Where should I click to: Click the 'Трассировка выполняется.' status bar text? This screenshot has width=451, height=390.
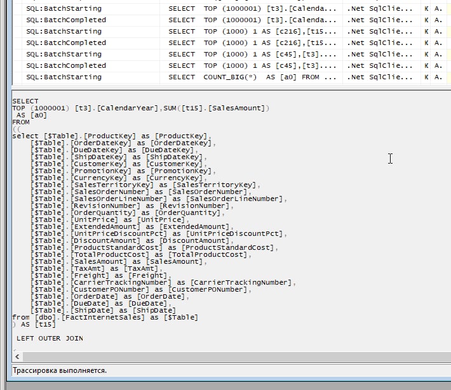point(60,370)
